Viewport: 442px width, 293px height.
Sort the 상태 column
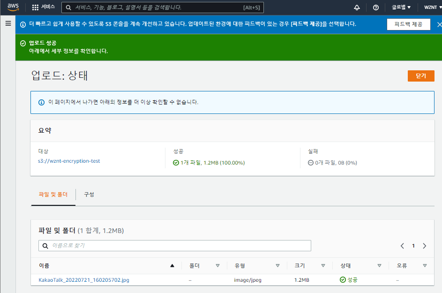(x=379, y=266)
